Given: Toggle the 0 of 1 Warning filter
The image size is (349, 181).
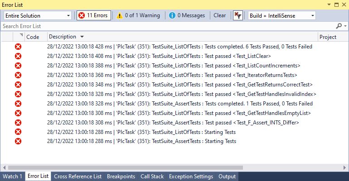Looking at the screenshot, I should click(138, 15).
